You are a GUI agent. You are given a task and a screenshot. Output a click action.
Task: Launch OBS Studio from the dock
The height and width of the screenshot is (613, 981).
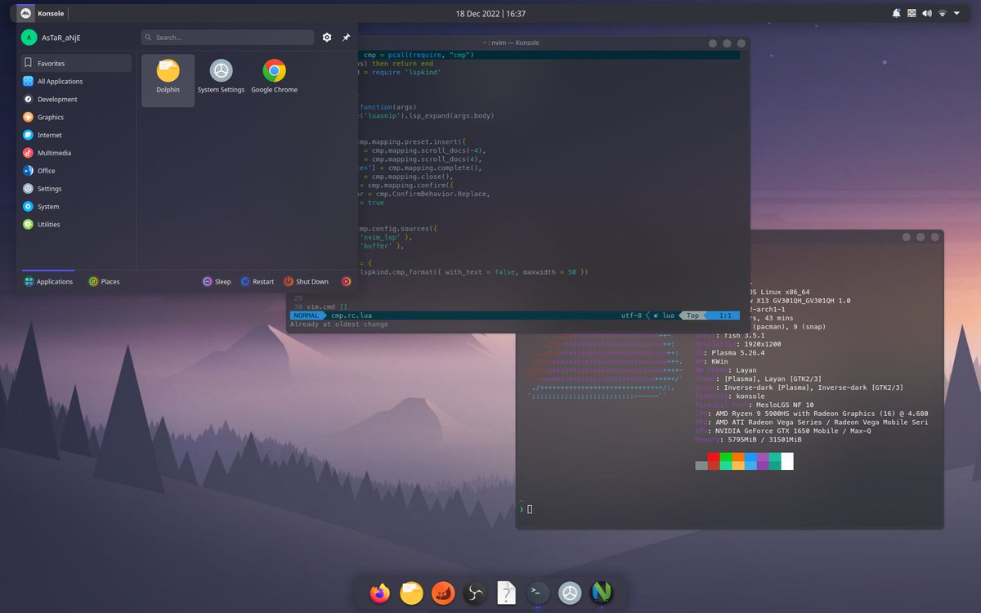(474, 593)
